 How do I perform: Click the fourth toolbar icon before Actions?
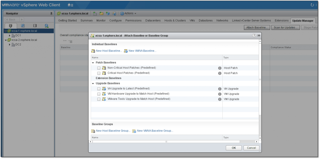point(114,13)
